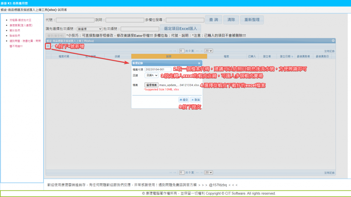Collapse the grid panel using the title bar icon
Screen dimensions: 351x197
[333, 41]
